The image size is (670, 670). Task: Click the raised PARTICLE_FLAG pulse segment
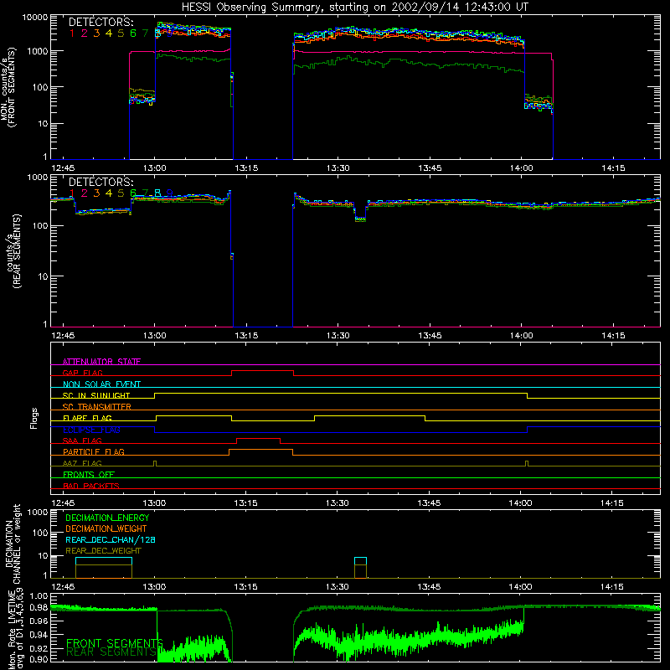coord(260,450)
